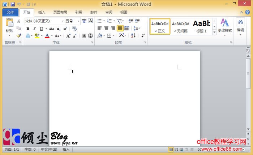The width and height of the screenshot is (253, 155).
Task: Select Align Text Right
Action: [x=113, y=28]
